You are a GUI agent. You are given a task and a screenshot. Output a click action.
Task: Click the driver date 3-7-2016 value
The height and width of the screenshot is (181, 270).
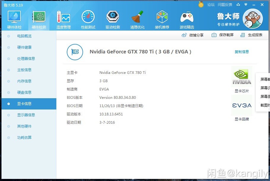pos(107,123)
